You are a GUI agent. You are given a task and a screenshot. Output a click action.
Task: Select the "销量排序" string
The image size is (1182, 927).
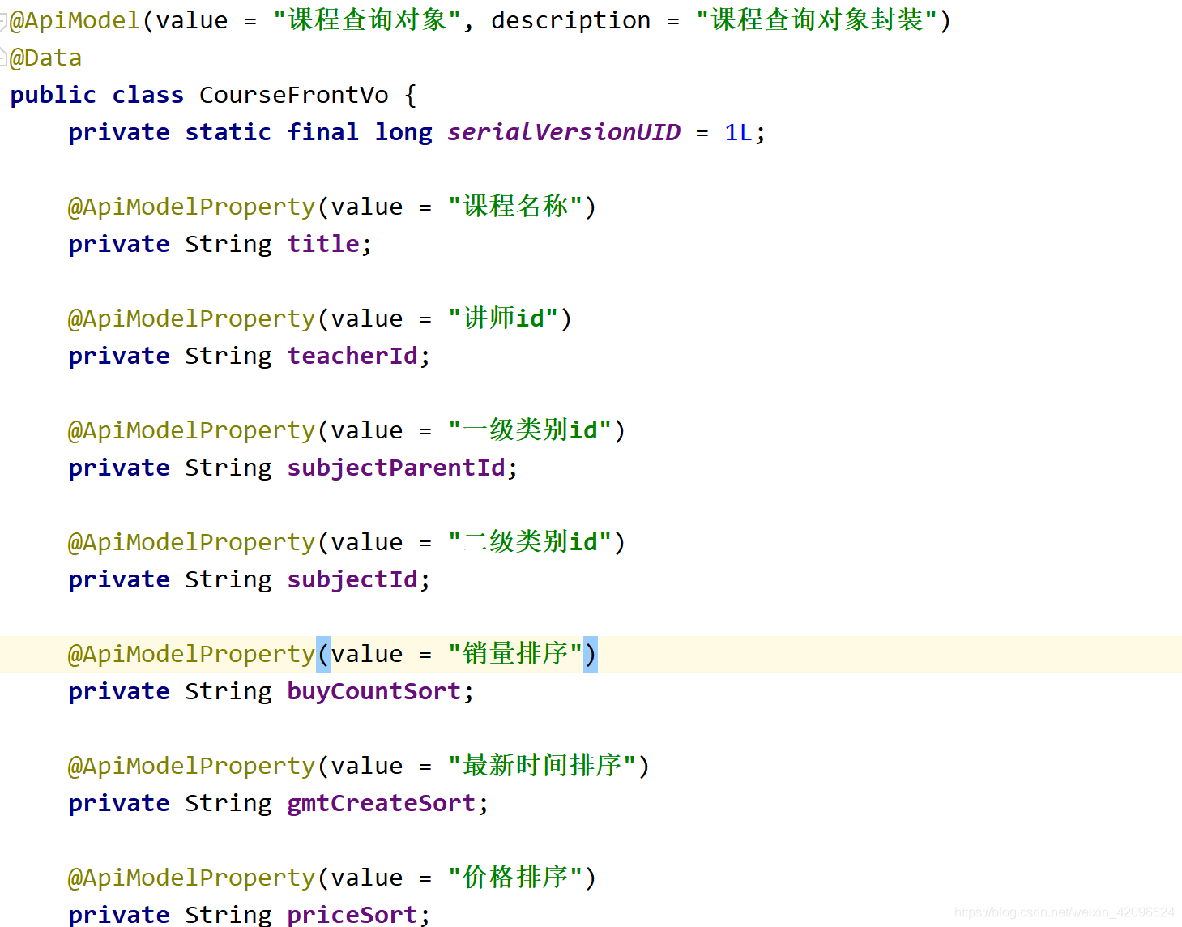515,654
